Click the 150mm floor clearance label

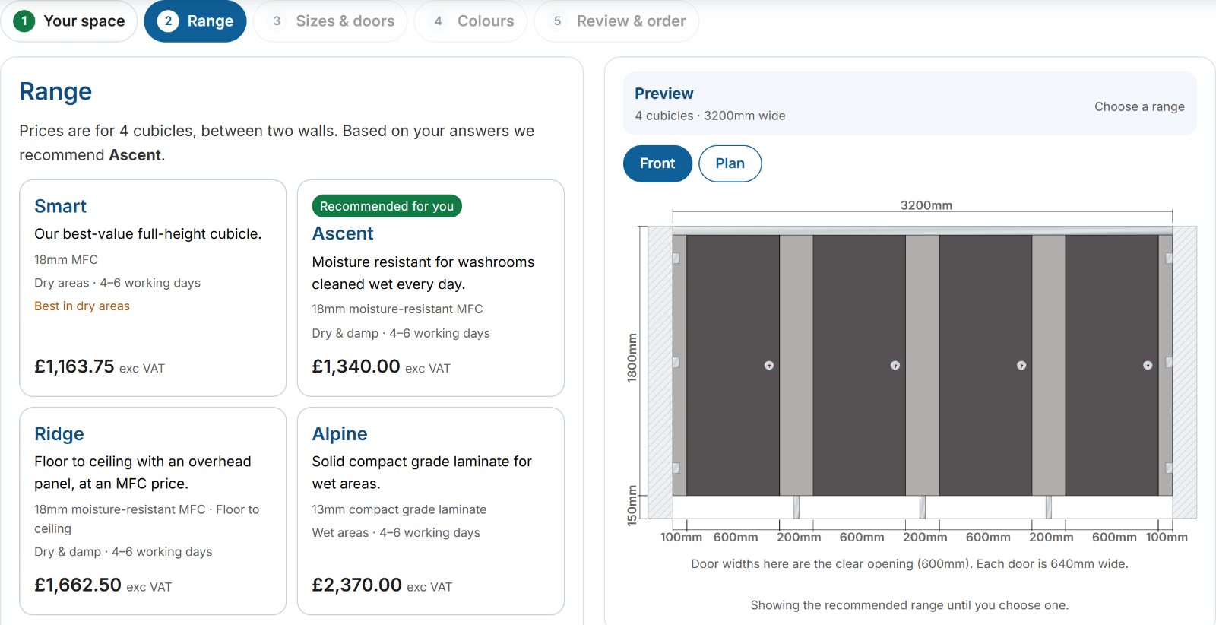pyautogui.click(x=632, y=506)
